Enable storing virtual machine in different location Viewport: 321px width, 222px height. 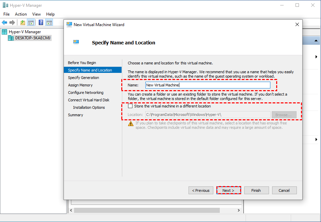(x=130, y=106)
